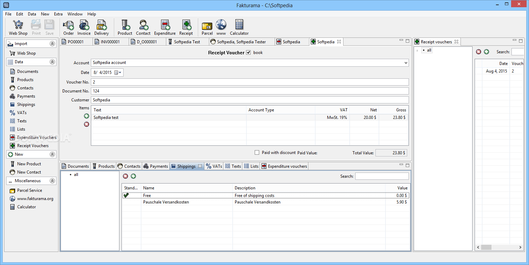Enable Paid with discount checkbox
Viewport: 529px width, 265px height.
click(257, 153)
